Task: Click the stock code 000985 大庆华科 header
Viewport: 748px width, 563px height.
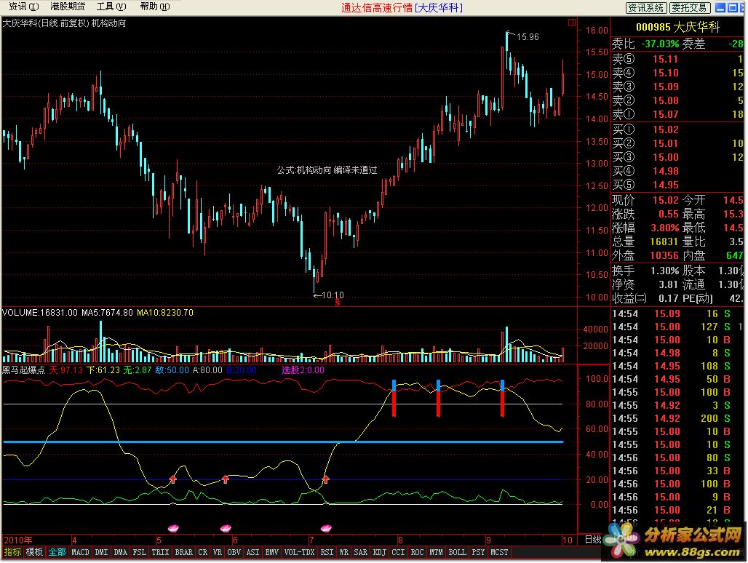Action: pyautogui.click(x=677, y=27)
